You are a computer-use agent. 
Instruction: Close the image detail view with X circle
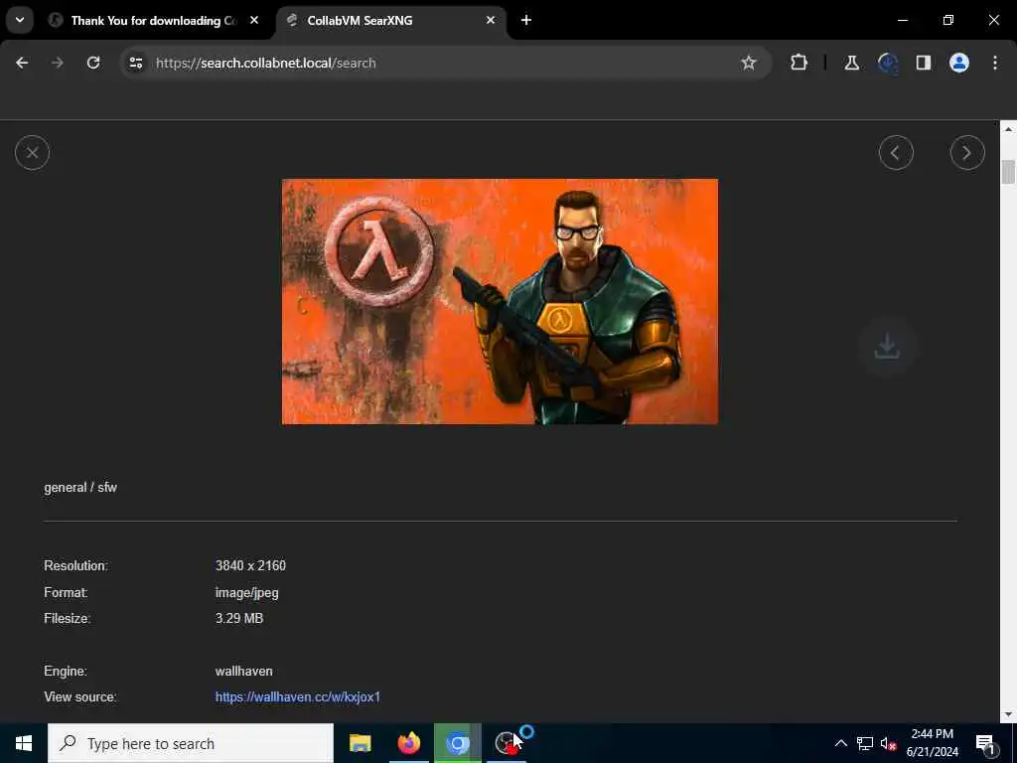click(32, 153)
